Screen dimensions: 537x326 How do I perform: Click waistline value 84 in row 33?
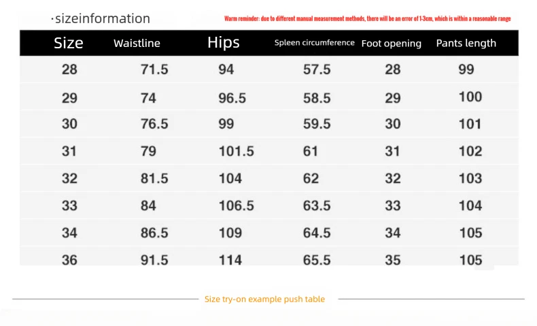[x=148, y=206]
